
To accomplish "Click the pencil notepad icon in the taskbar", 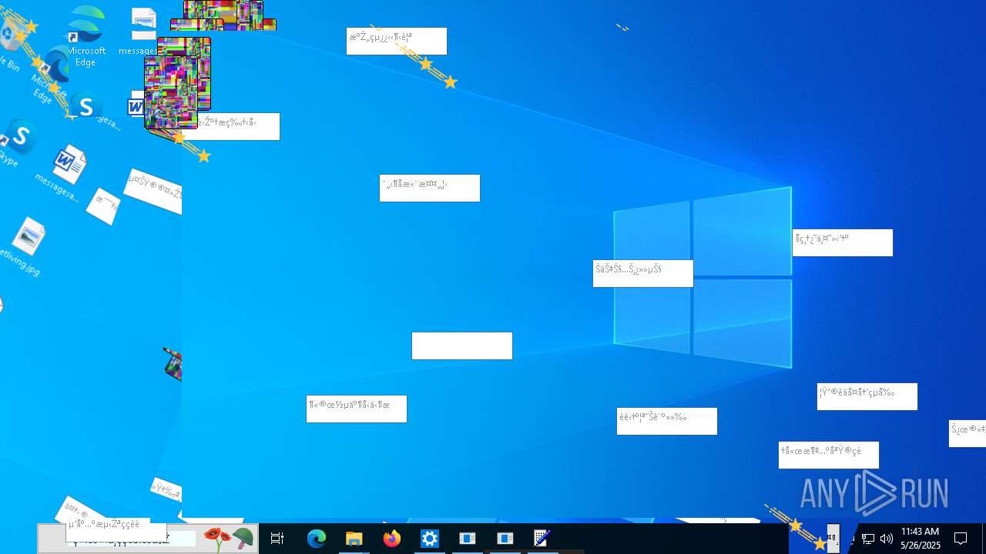I will tap(543, 539).
